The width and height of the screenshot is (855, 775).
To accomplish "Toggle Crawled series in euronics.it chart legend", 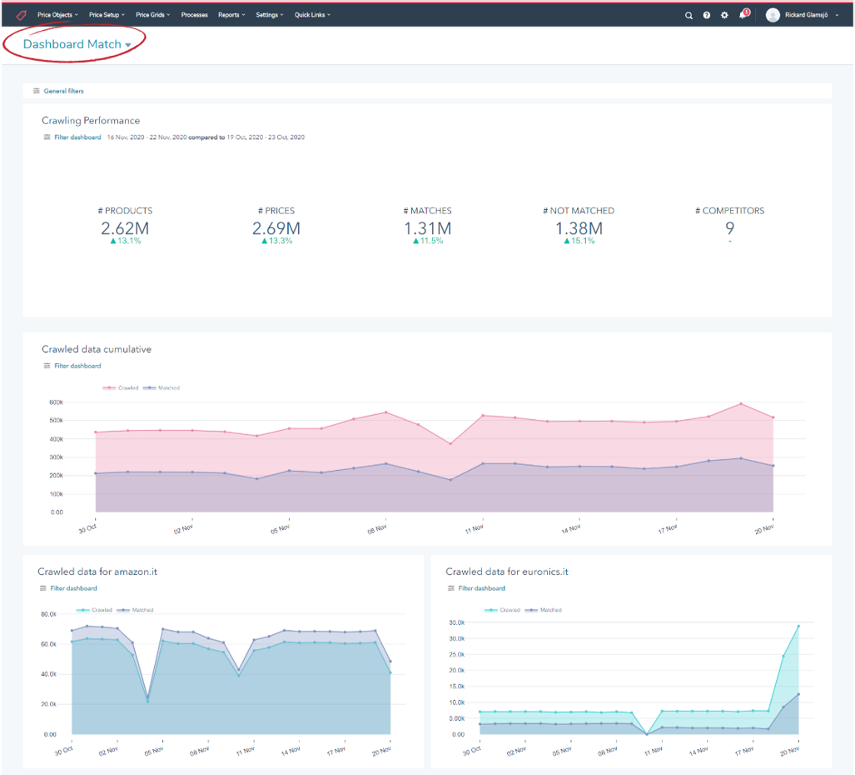I will [x=504, y=610].
